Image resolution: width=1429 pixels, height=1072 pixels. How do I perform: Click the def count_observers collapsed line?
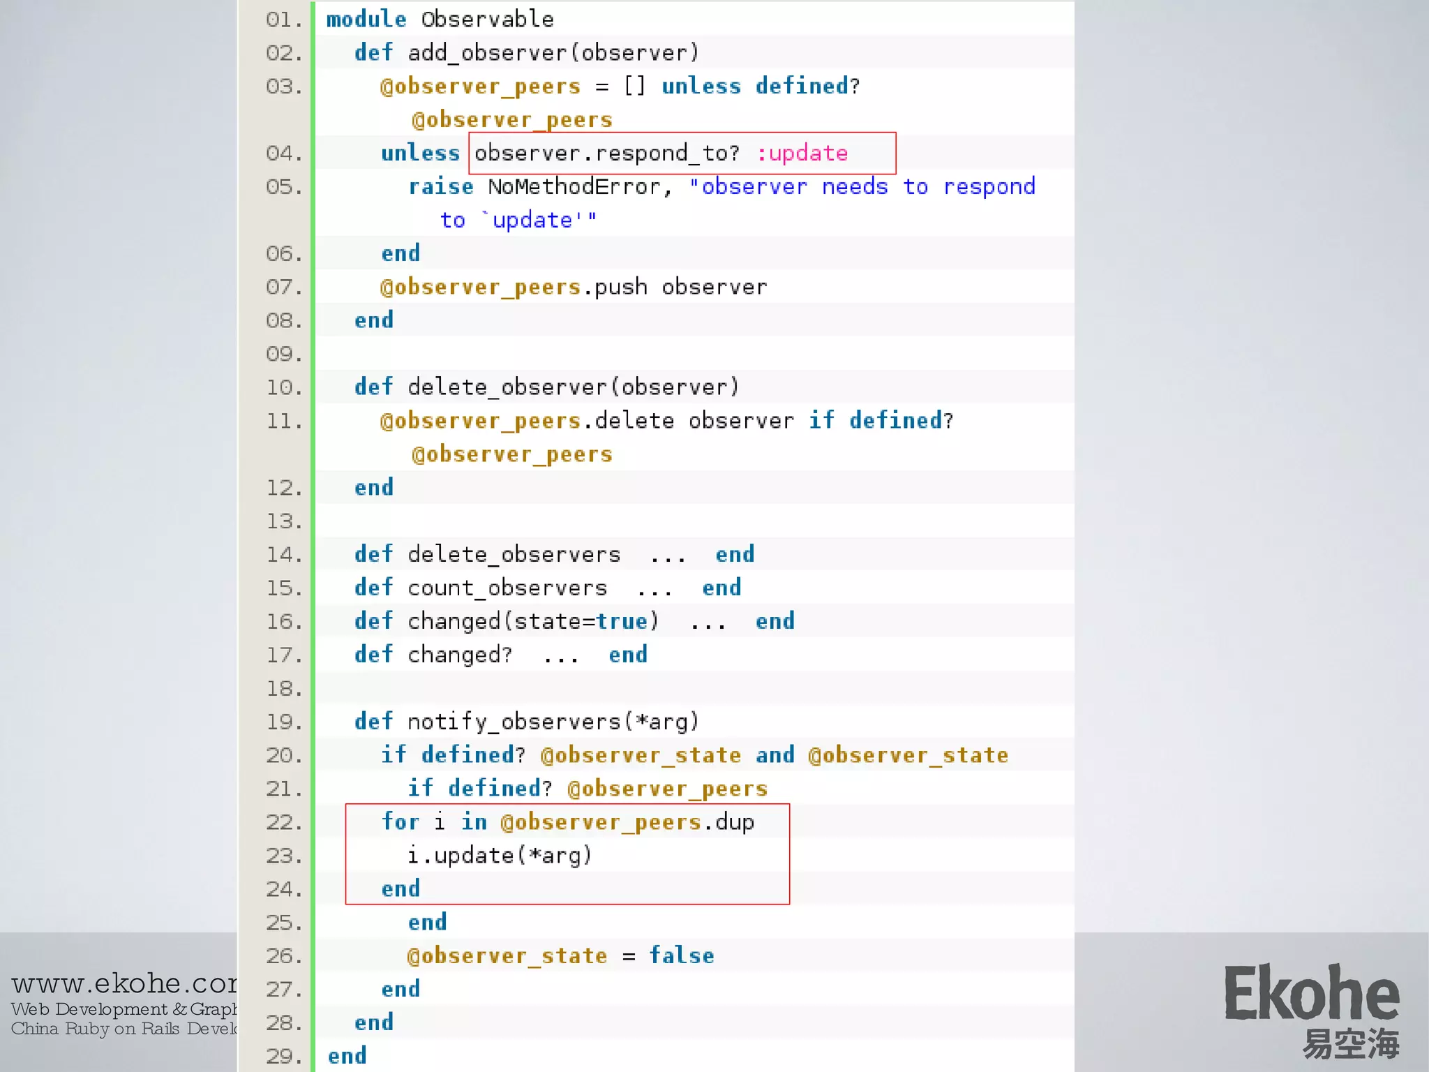[x=547, y=588]
